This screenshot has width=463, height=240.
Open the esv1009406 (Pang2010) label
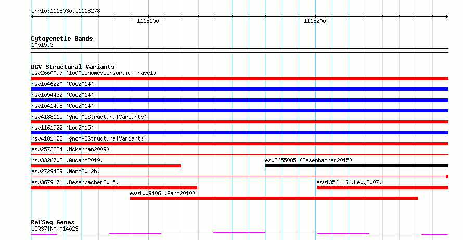click(x=162, y=193)
